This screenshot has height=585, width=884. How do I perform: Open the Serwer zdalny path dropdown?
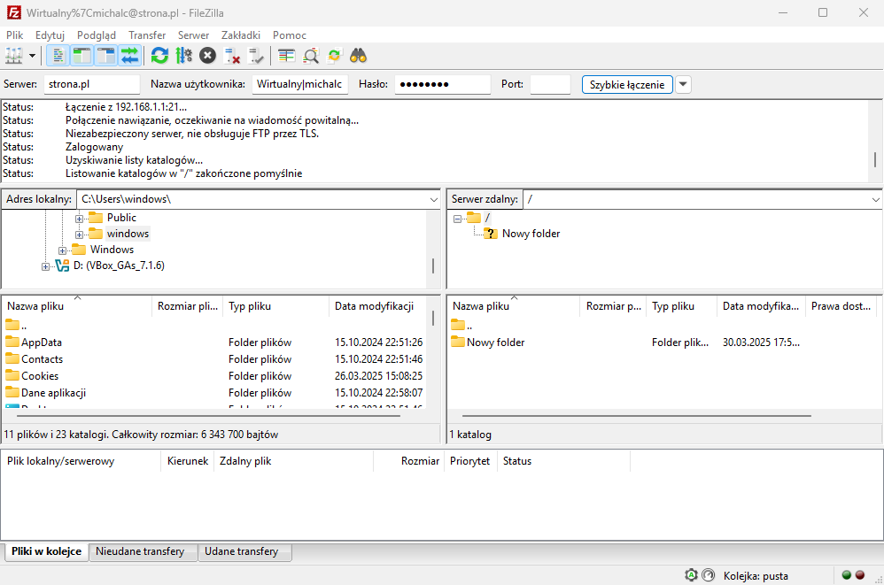tap(875, 199)
